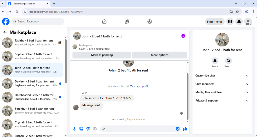The width and height of the screenshot is (257, 137).
Task: Open the account profile avatar menu
Action: 248,22
